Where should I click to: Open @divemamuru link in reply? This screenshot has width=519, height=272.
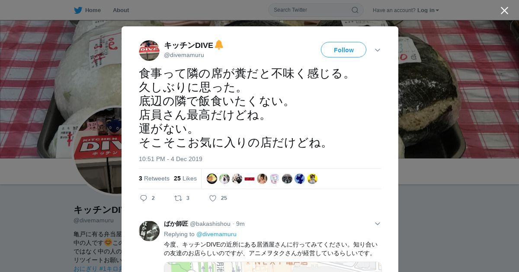pyautogui.click(x=216, y=234)
